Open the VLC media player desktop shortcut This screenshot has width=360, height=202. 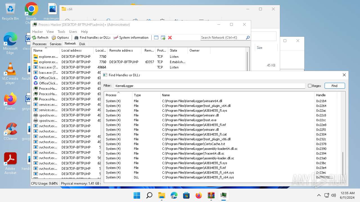click(10, 74)
